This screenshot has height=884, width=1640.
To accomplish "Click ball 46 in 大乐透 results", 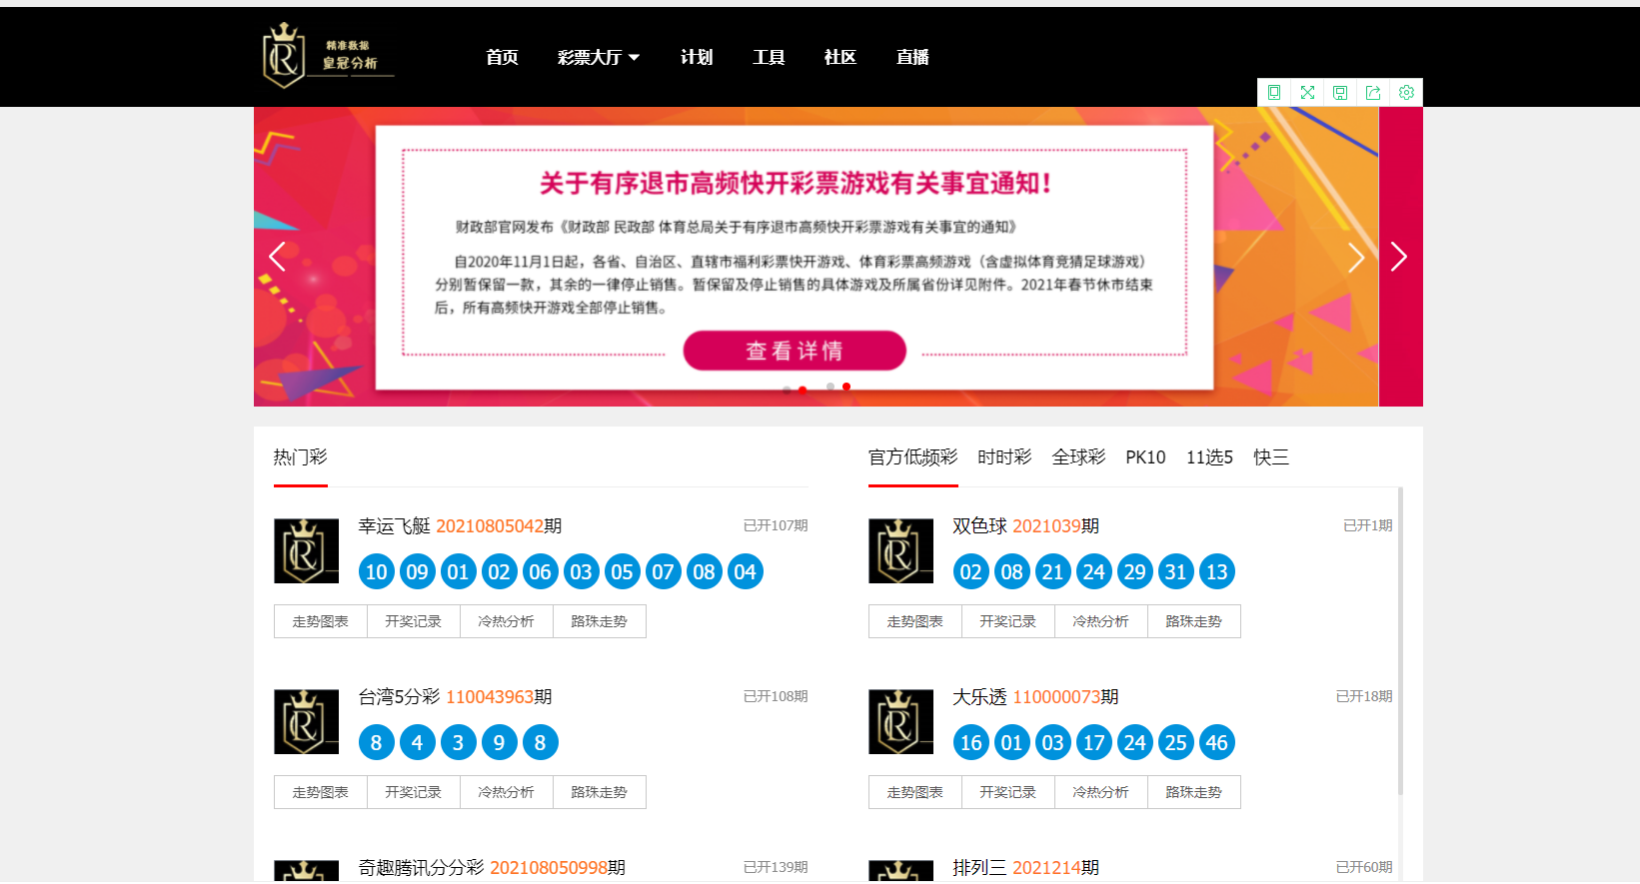I will tap(1217, 742).
